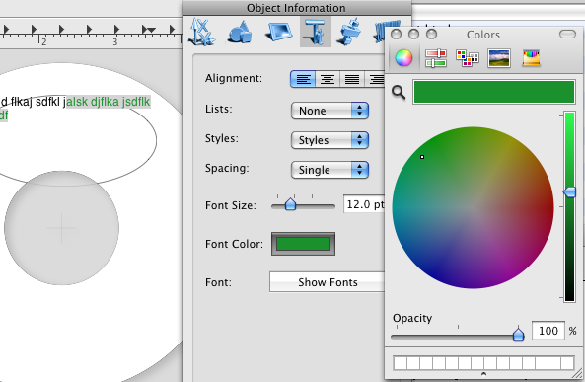Toggle the Colors window toolbar pill button
The height and width of the screenshot is (382, 585).
coord(567,35)
